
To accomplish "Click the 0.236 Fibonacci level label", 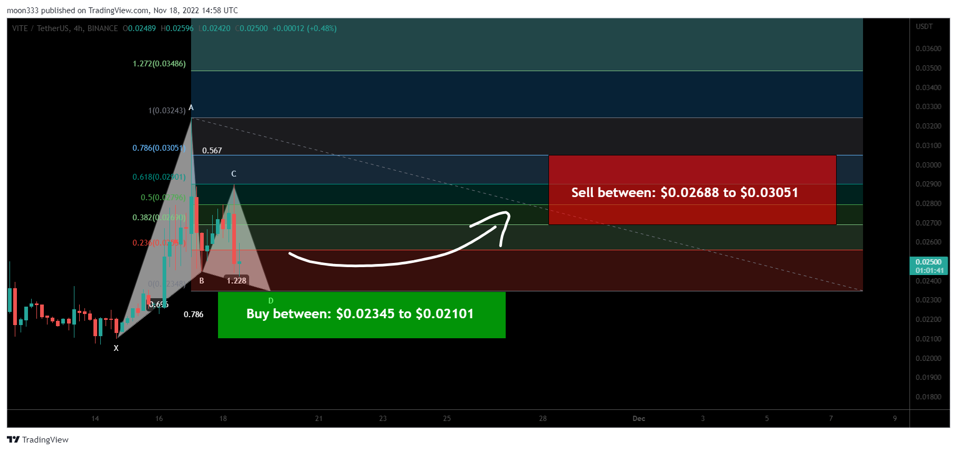I will point(159,243).
